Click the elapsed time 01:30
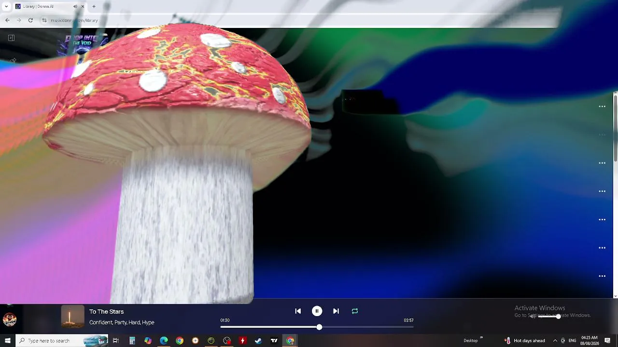This screenshot has width=618, height=347. pos(225,320)
